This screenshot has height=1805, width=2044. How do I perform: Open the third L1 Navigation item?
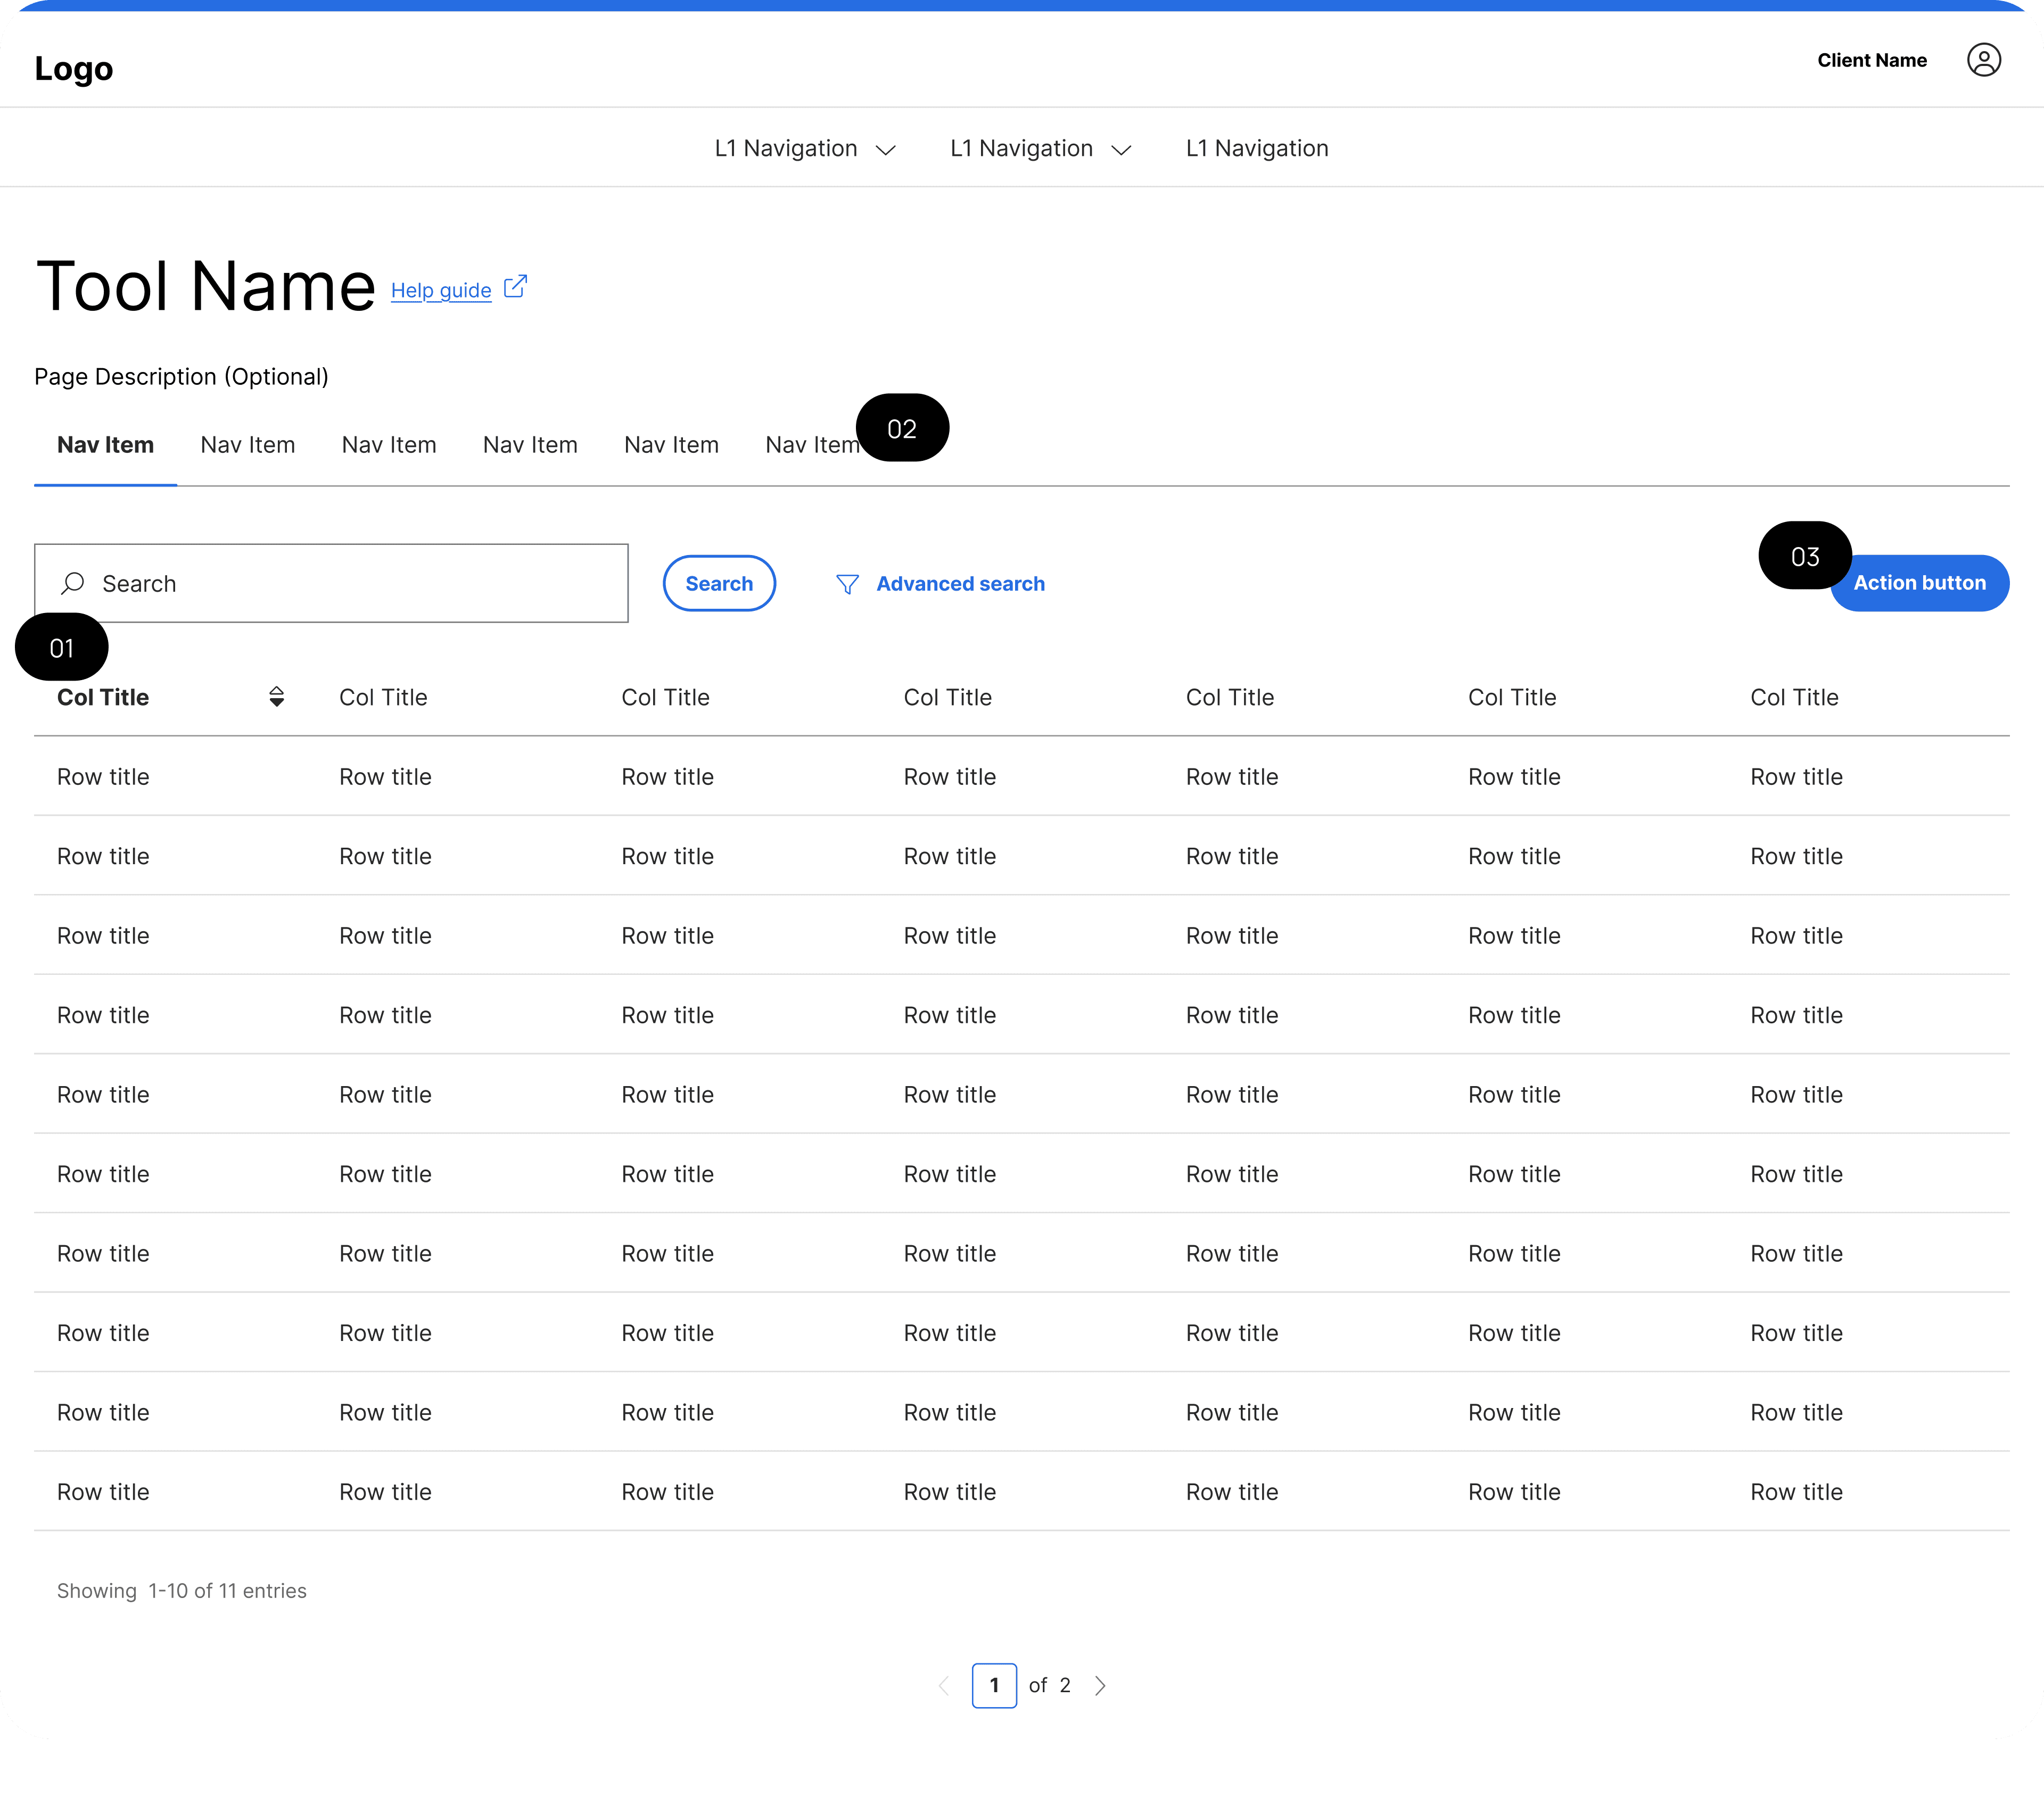[1256, 148]
